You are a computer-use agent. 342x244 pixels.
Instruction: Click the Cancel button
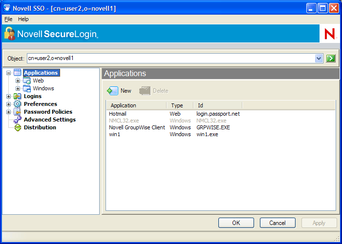[278, 223]
